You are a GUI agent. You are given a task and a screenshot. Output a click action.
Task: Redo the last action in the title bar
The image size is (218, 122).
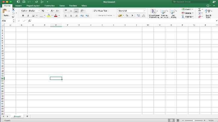pos(36,2)
